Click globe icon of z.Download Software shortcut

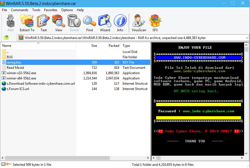pyautogui.click(x=4, y=83)
